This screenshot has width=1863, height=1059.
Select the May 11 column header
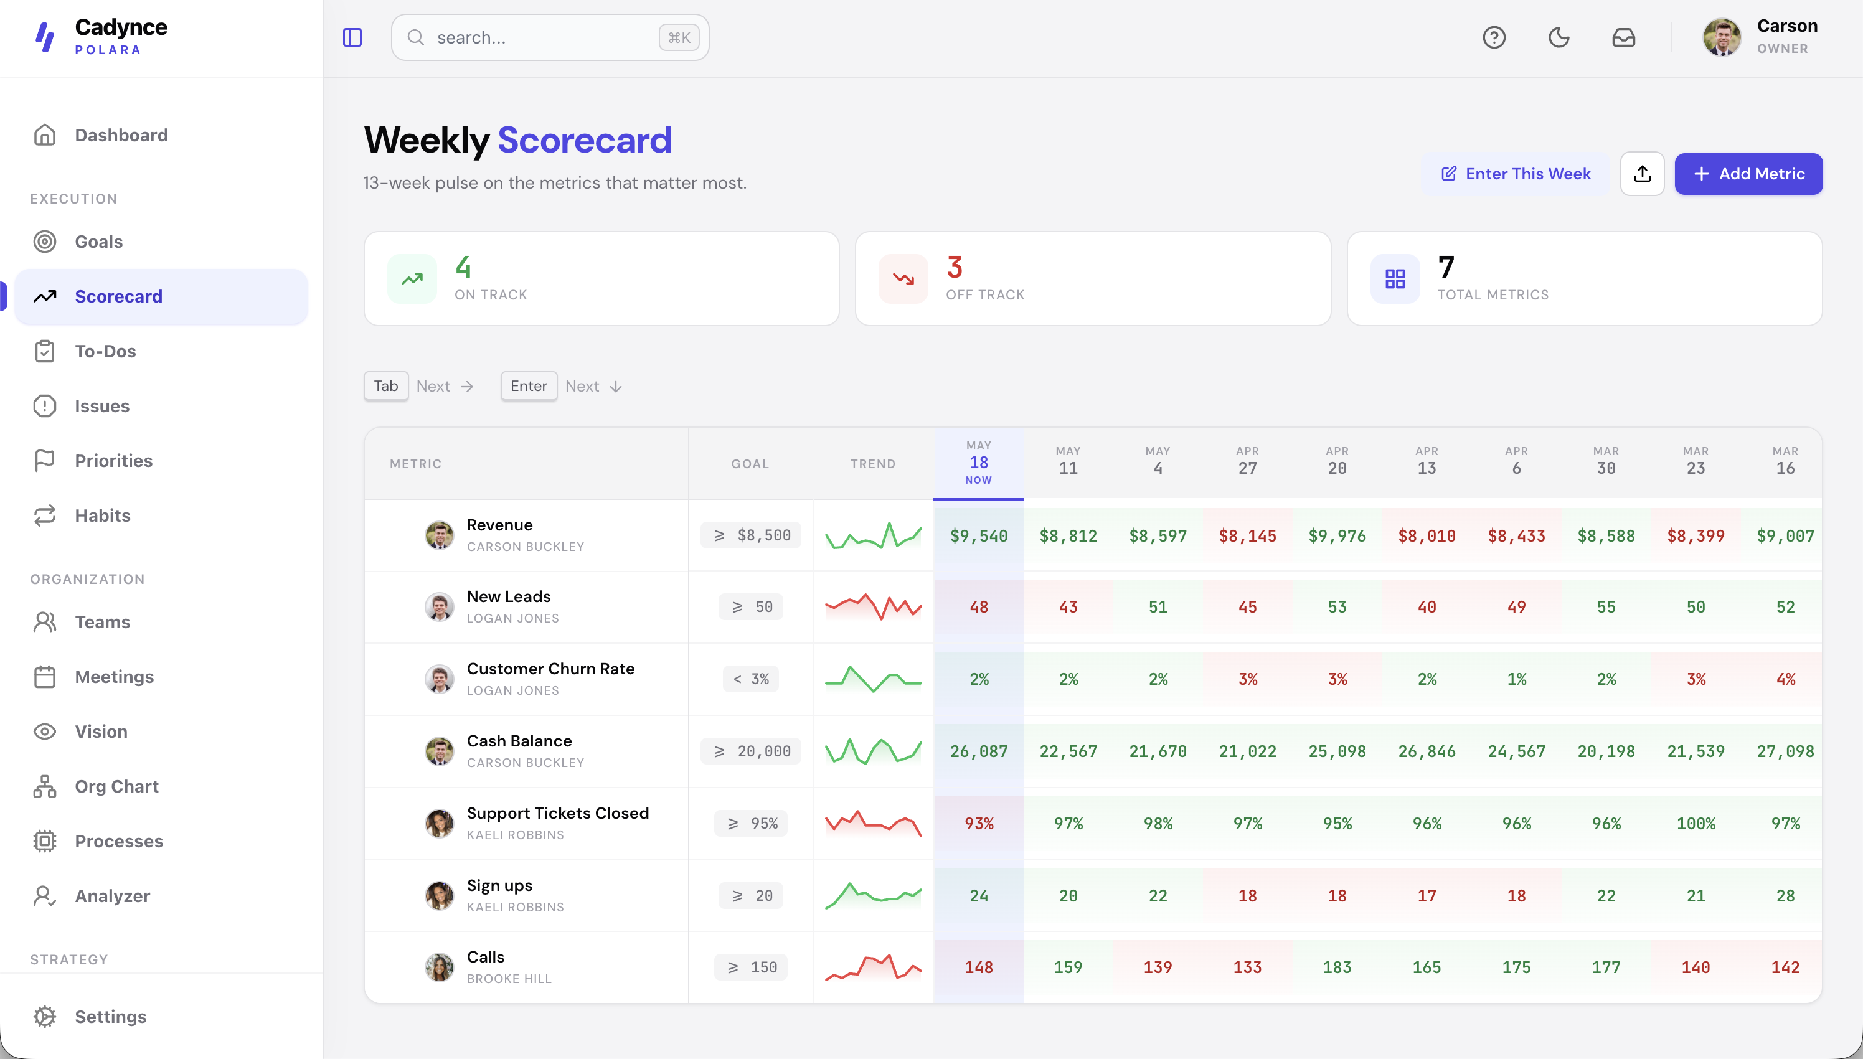click(x=1068, y=461)
